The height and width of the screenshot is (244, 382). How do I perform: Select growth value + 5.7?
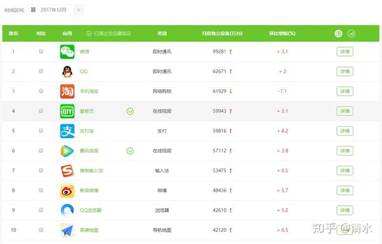[x=283, y=190]
